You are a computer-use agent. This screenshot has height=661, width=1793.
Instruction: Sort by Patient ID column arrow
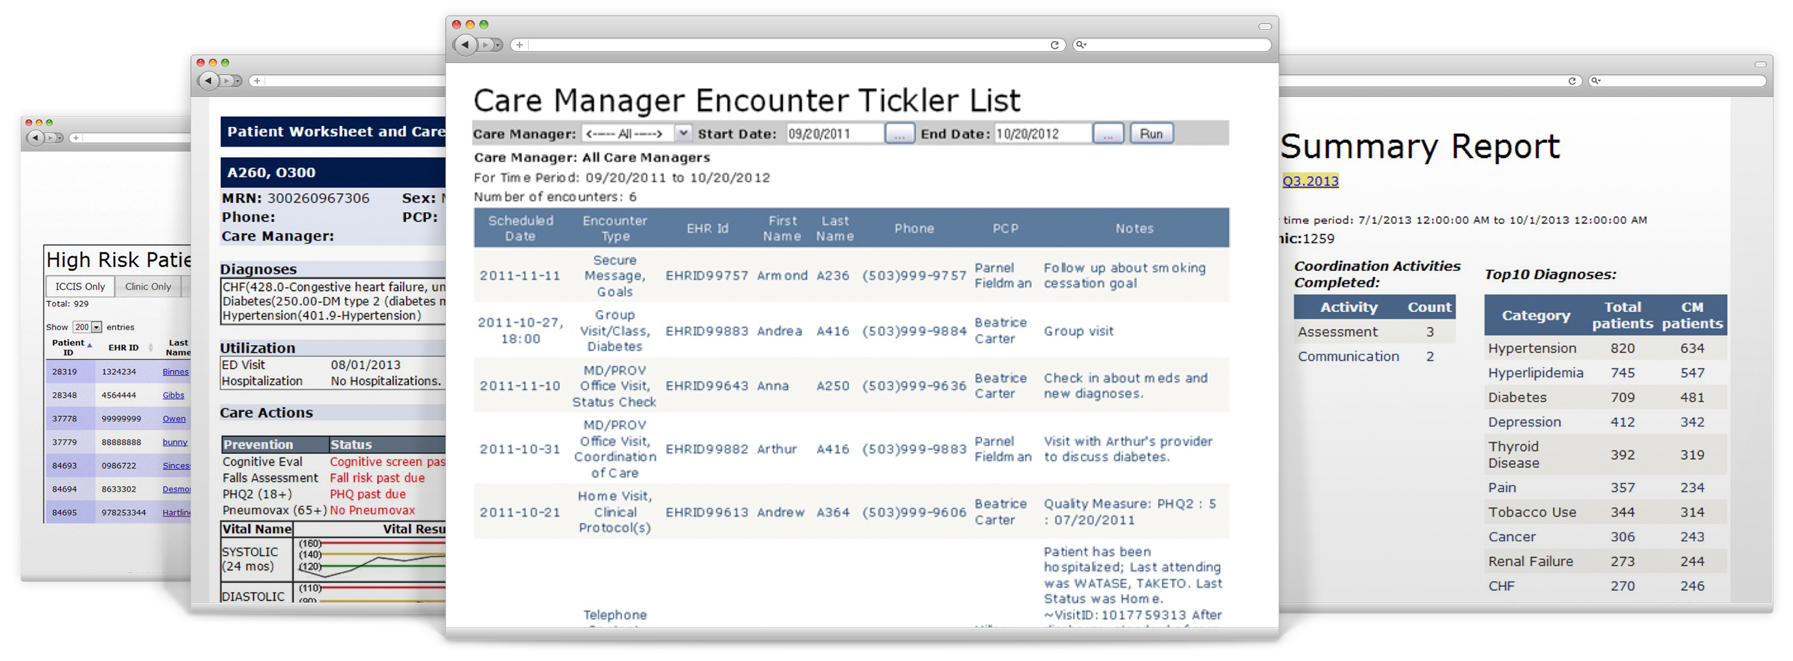point(90,344)
